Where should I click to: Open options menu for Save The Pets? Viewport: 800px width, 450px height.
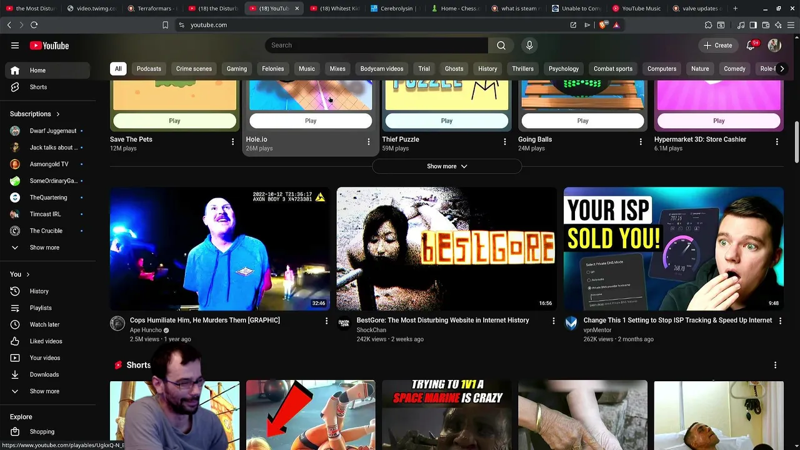click(232, 142)
